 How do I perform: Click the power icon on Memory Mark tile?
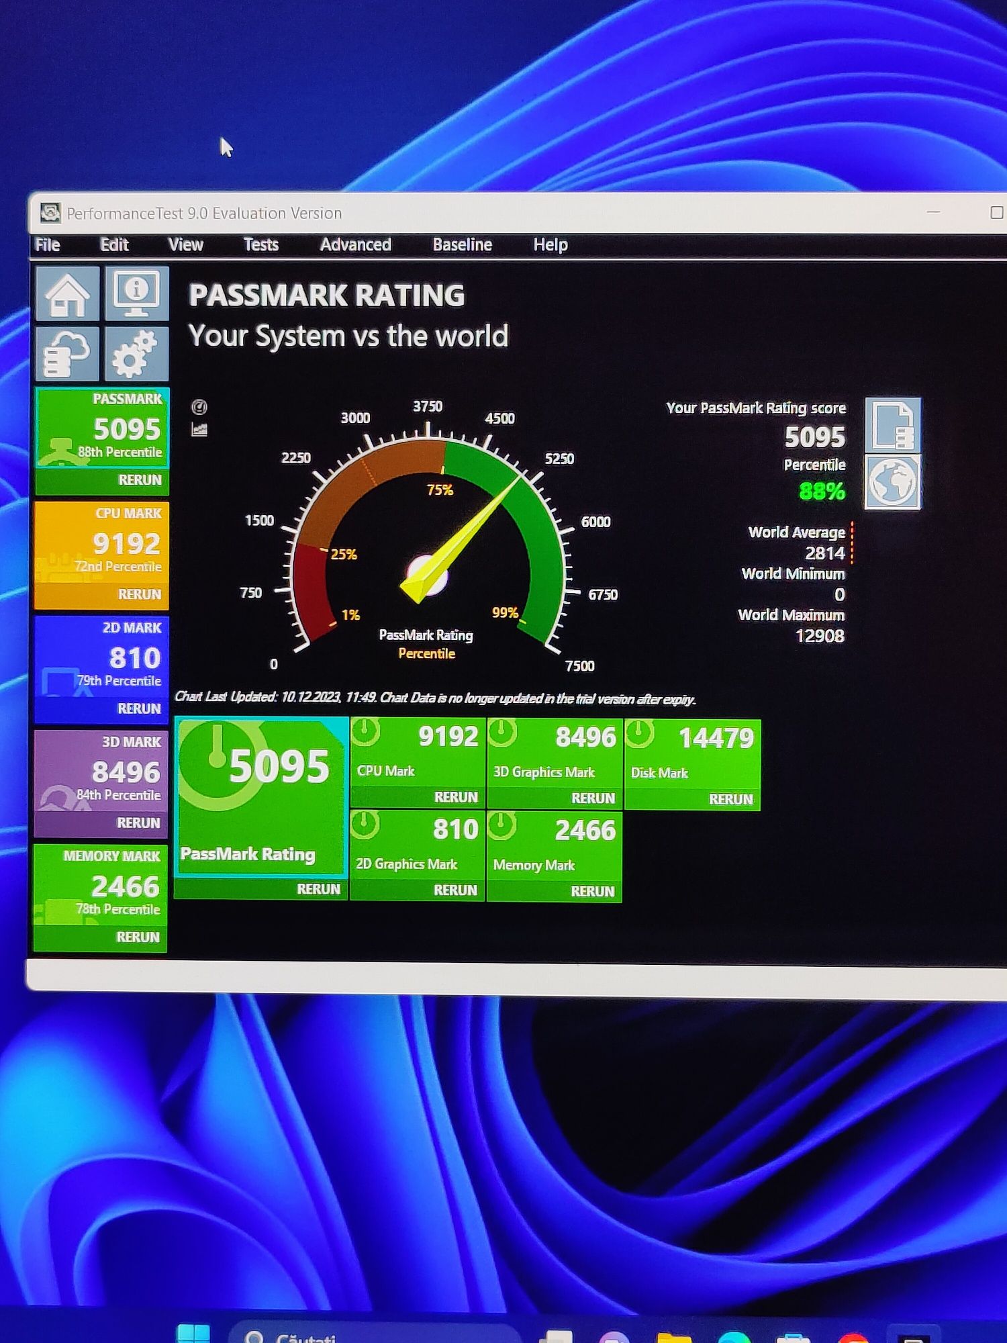pyautogui.click(x=502, y=826)
